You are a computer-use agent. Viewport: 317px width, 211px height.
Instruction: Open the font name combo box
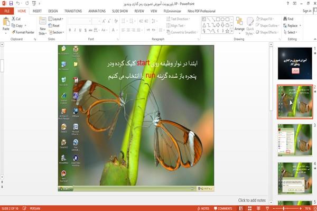[x=79, y=21]
